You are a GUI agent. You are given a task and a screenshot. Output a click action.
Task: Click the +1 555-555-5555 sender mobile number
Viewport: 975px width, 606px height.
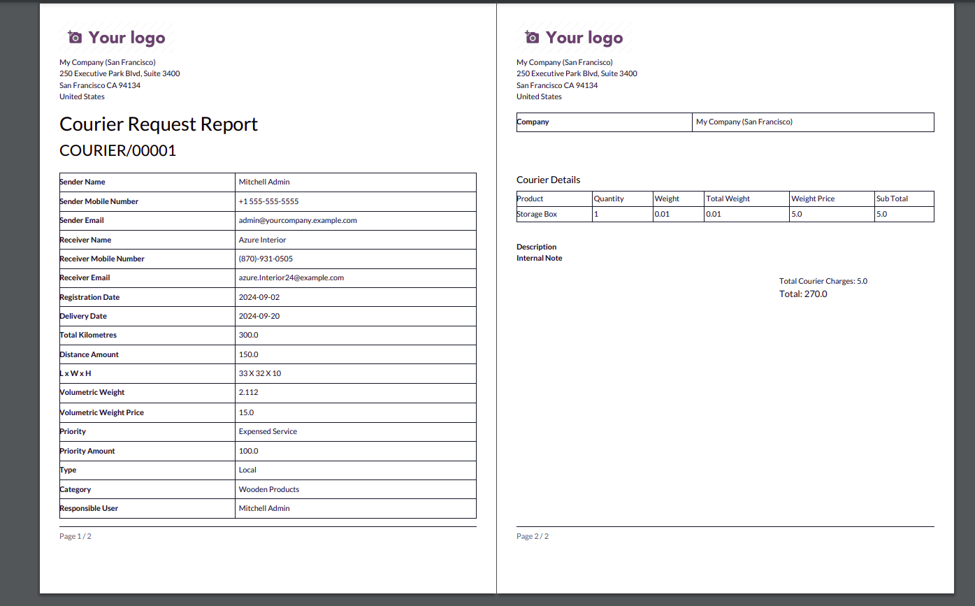click(x=268, y=201)
